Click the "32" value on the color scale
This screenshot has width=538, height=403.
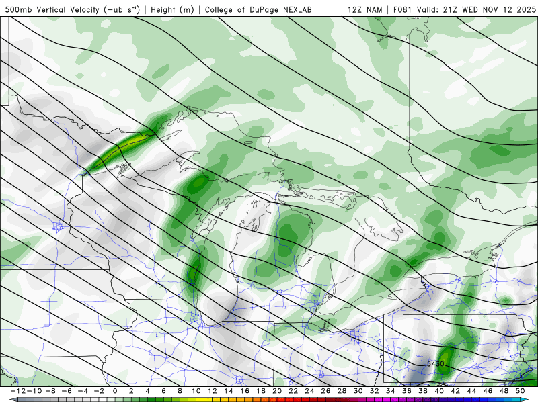point(375,391)
